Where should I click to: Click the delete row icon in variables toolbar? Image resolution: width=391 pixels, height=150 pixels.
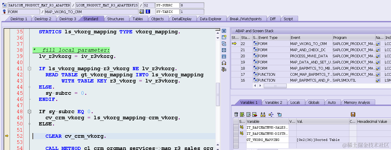[x=254, y=114]
